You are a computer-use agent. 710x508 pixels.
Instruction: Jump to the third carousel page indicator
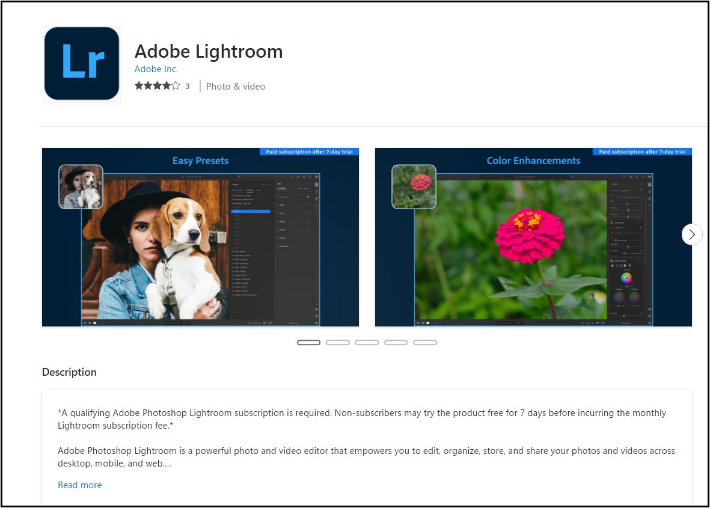(x=367, y=342)
